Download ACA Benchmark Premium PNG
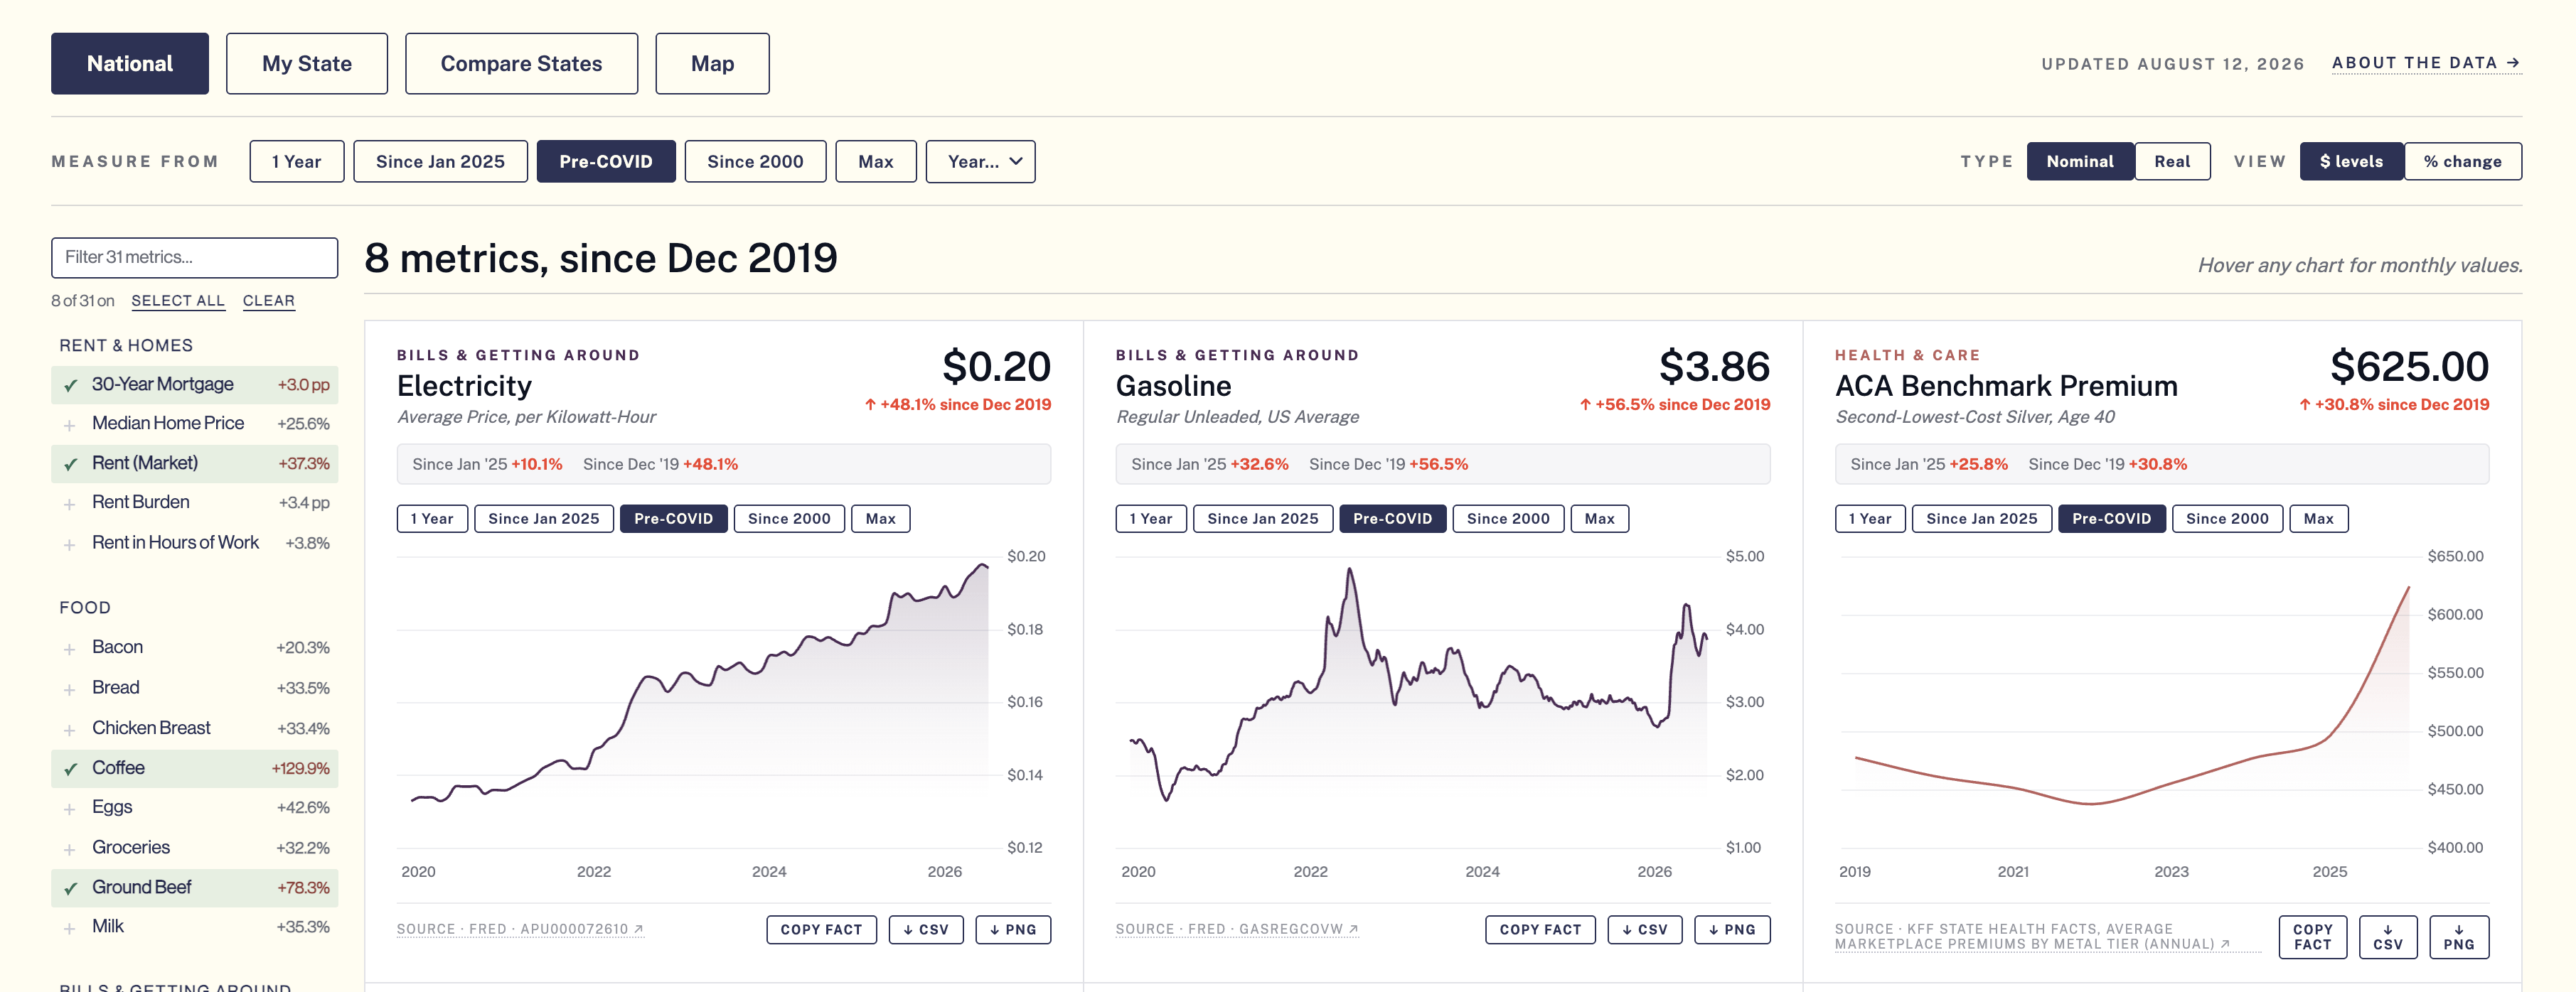Screen dimensions: 2576x992 [x=2458, y=937]
